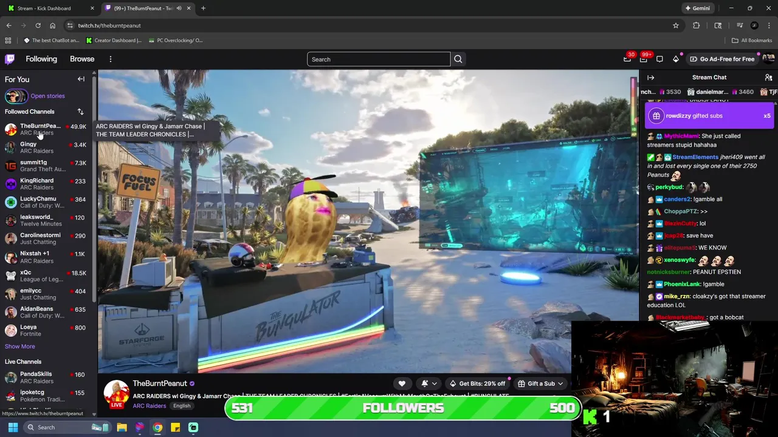
Task: Open the PC Overclocking bookmark
Action: pyautogui.click(x=175, y=41)
